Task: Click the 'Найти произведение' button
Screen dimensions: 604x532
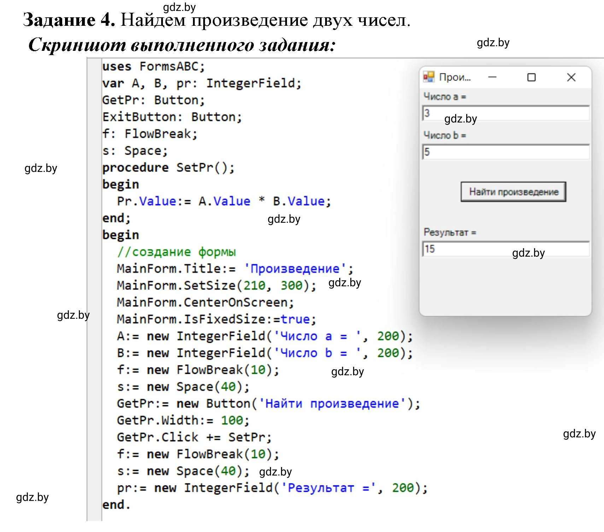Action: click(x=513, y=192)
